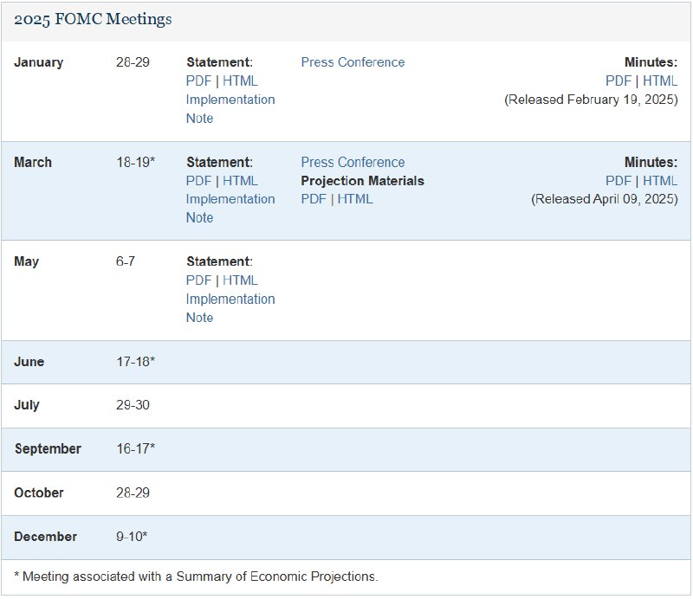Click the March "18-19*" meeting dates
The height and width of the screenshot is (599, 693).
(x=135, y=162)
